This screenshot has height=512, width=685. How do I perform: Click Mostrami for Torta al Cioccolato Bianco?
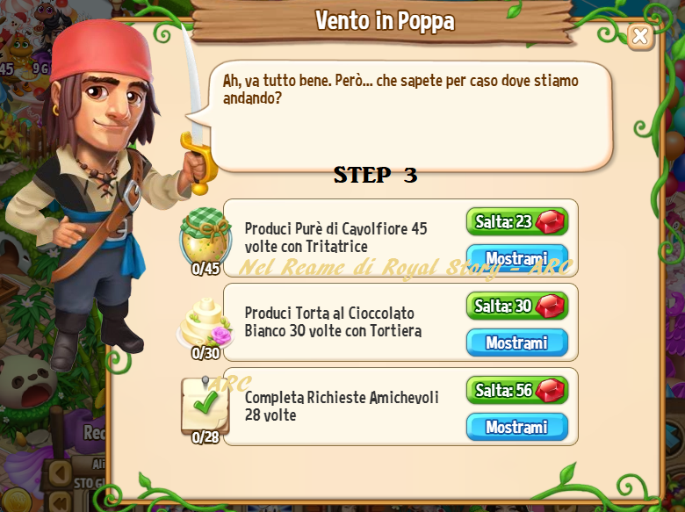click(x=517, y=343)
